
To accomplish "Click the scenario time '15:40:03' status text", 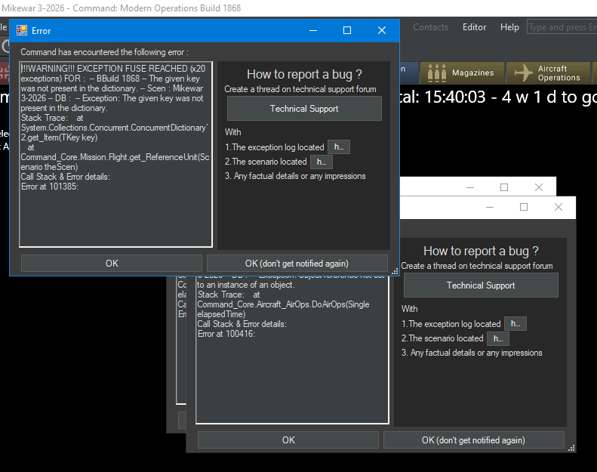I will point(455,97).
